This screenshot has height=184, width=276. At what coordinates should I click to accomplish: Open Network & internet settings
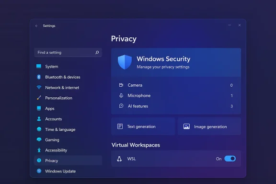tap(68, 88)
